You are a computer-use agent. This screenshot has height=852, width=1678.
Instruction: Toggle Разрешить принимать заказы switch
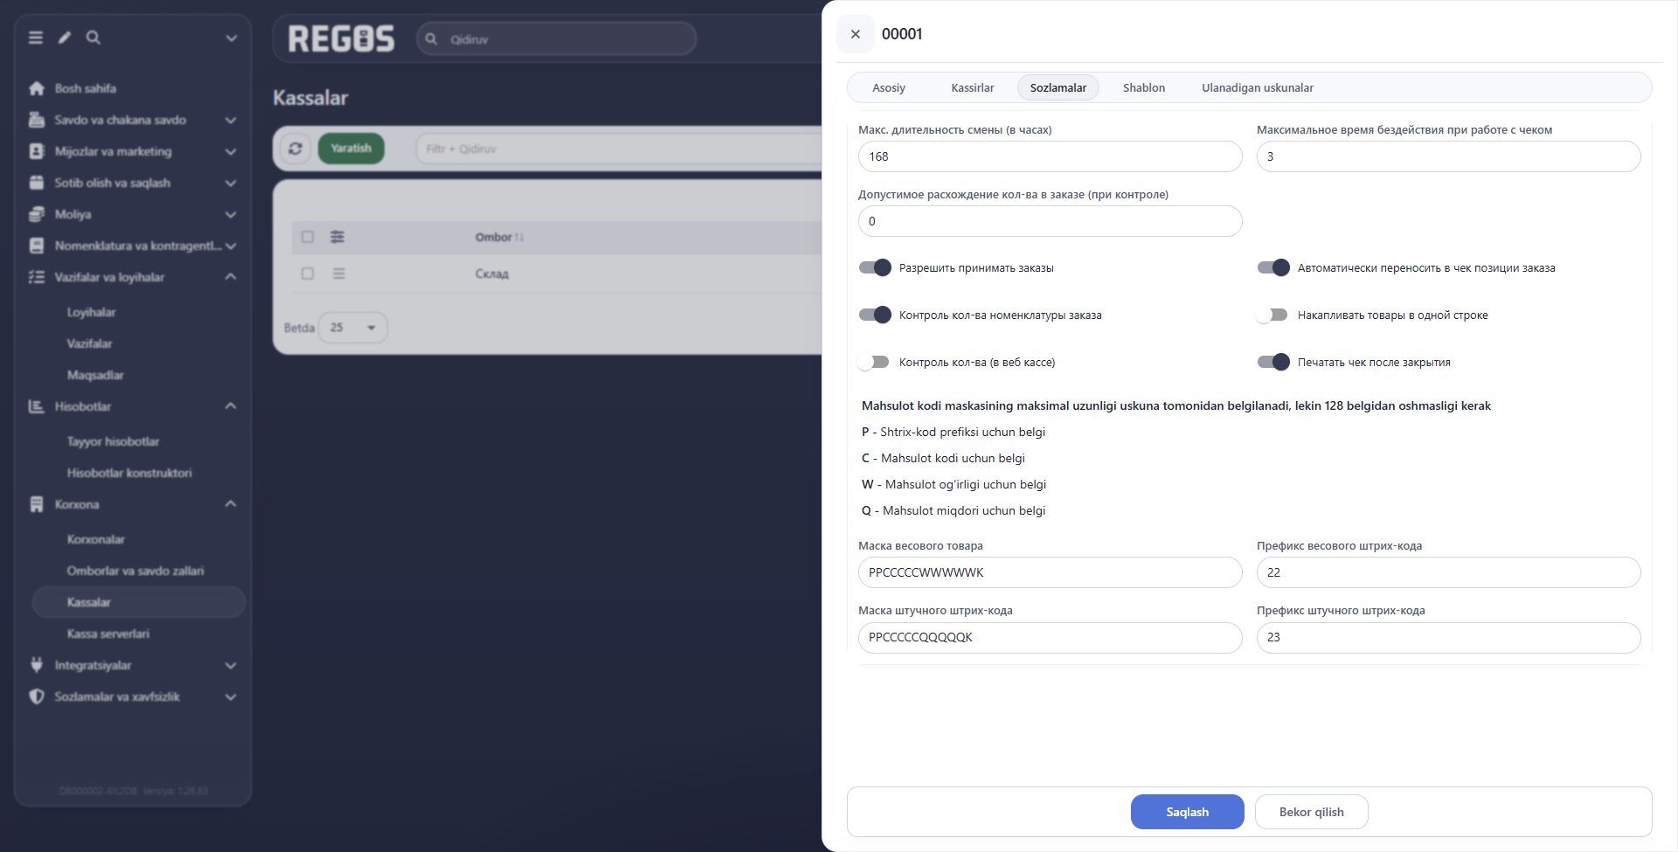click(x=875, y=267)
